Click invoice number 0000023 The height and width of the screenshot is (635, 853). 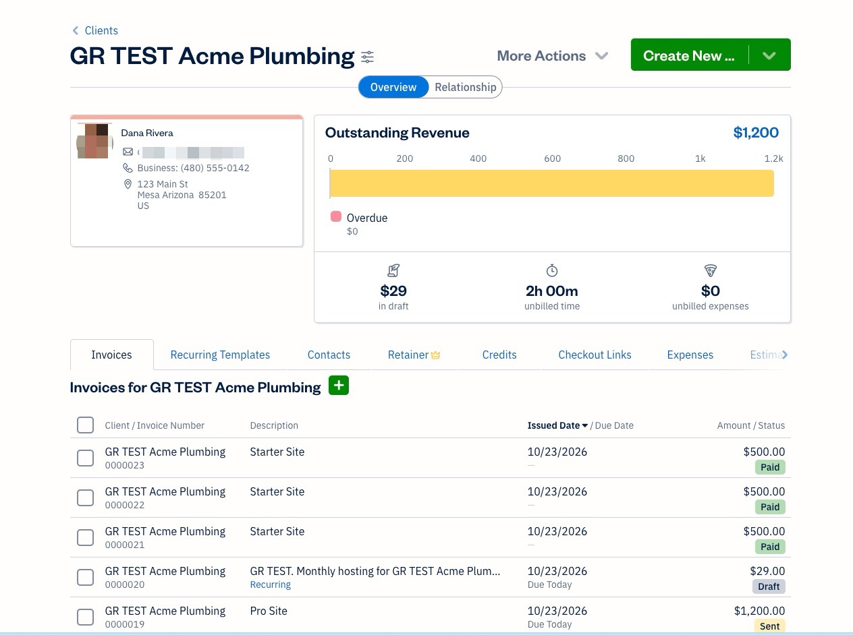pos(125,465)
